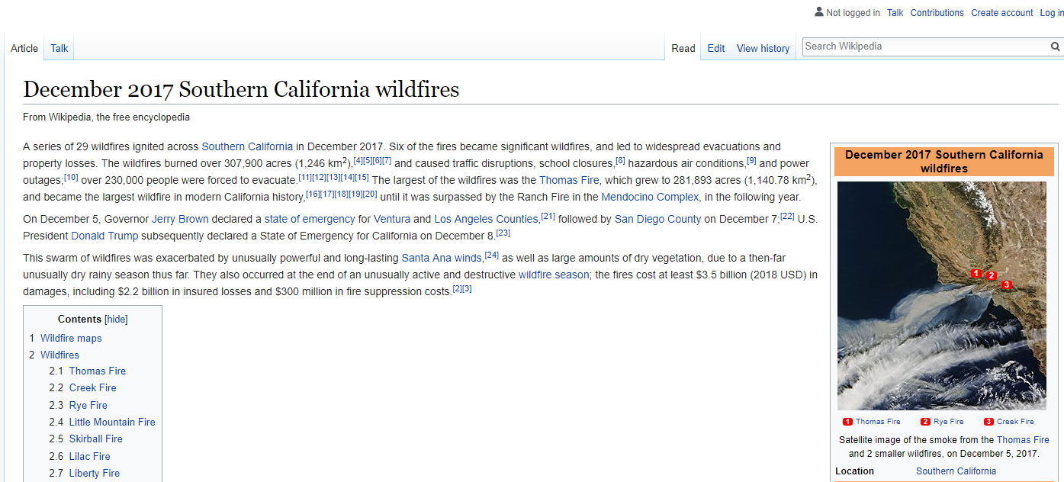The image size is (1064, 482).
Task: Click legend badge 1 for Thomas Fire
Action: point(847,422)
